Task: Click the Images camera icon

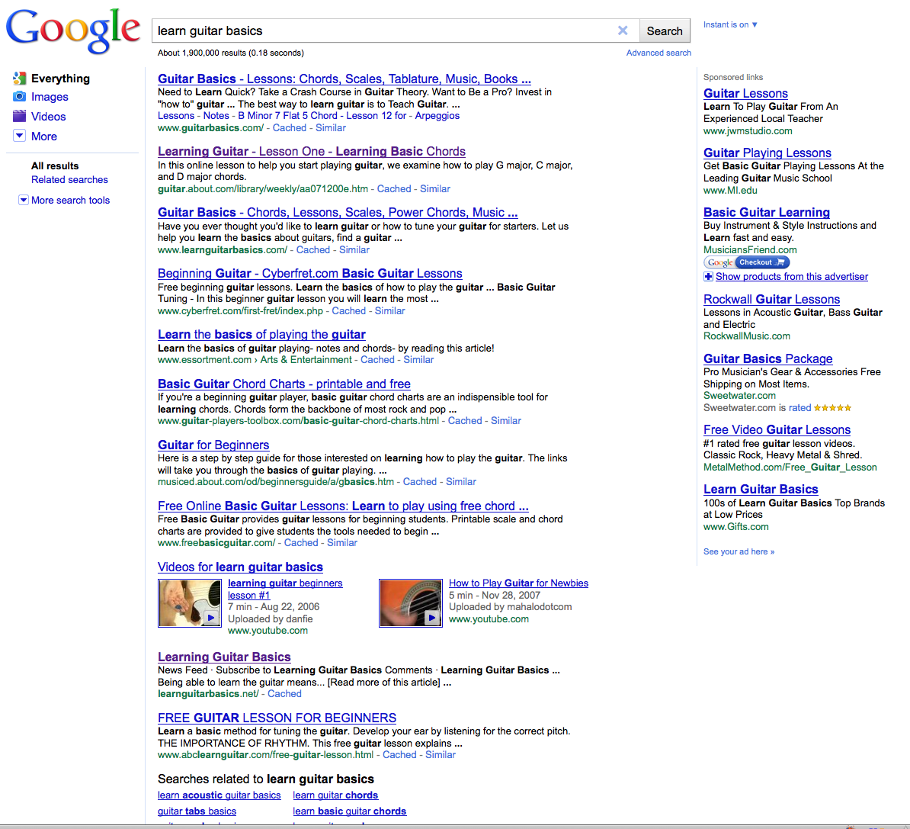Action: pos(19,96)
